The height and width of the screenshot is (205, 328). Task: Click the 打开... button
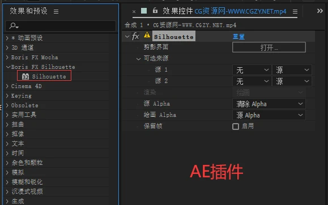269,47
